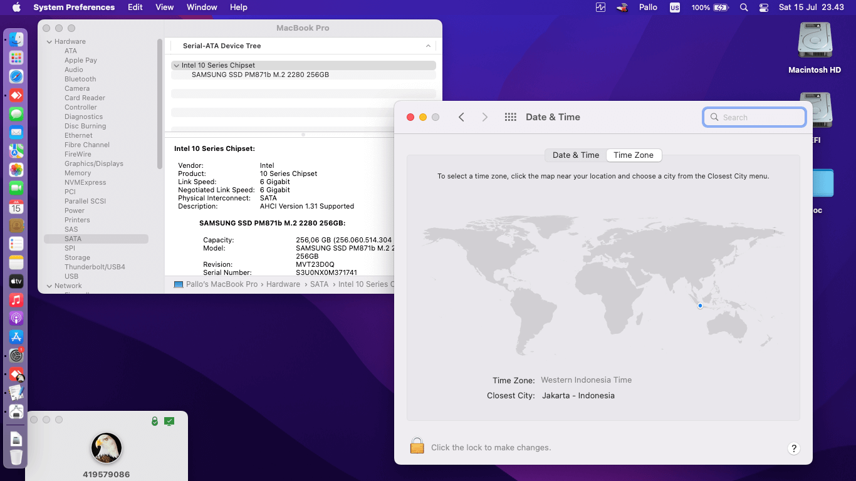Select Card Reader in the sidebar
Screen dimensions: 856x481
[x=85, y=98]
